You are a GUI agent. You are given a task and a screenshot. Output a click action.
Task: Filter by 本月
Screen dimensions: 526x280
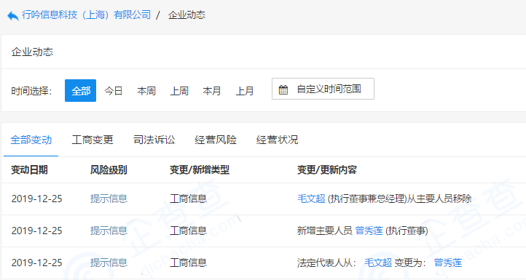[x=212, y=91]
